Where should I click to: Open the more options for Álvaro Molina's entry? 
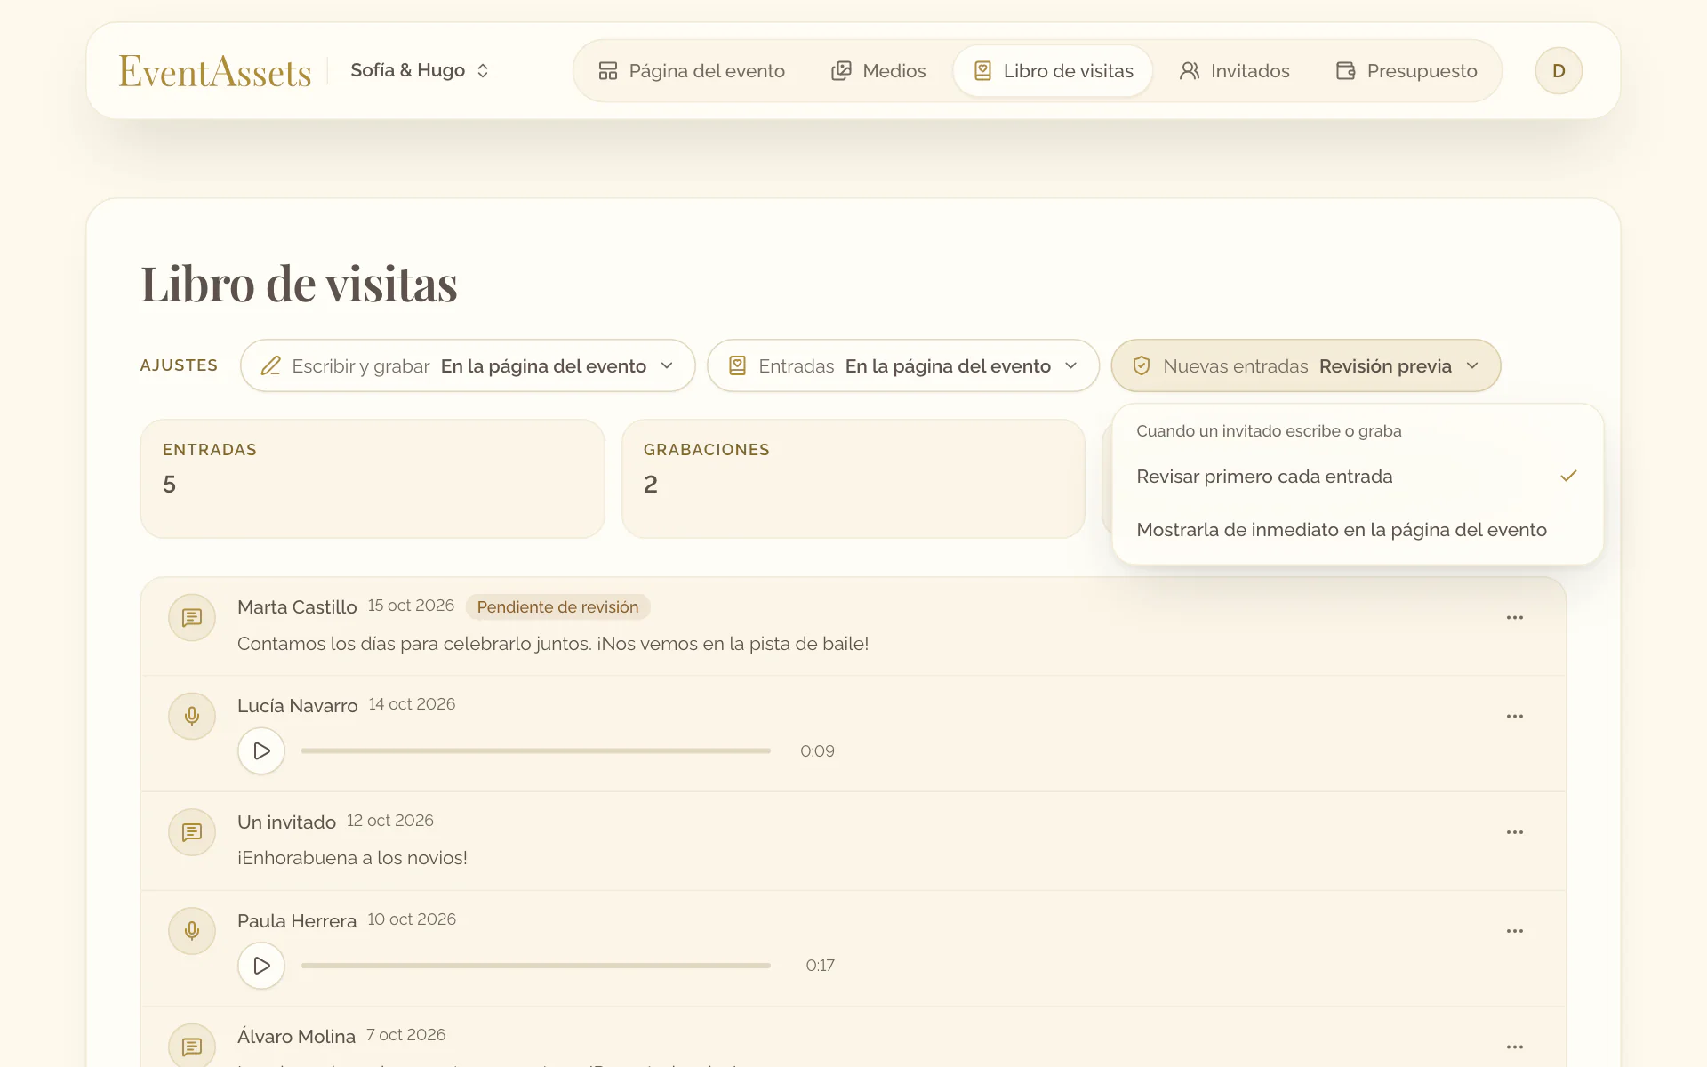[1515, 1047]
